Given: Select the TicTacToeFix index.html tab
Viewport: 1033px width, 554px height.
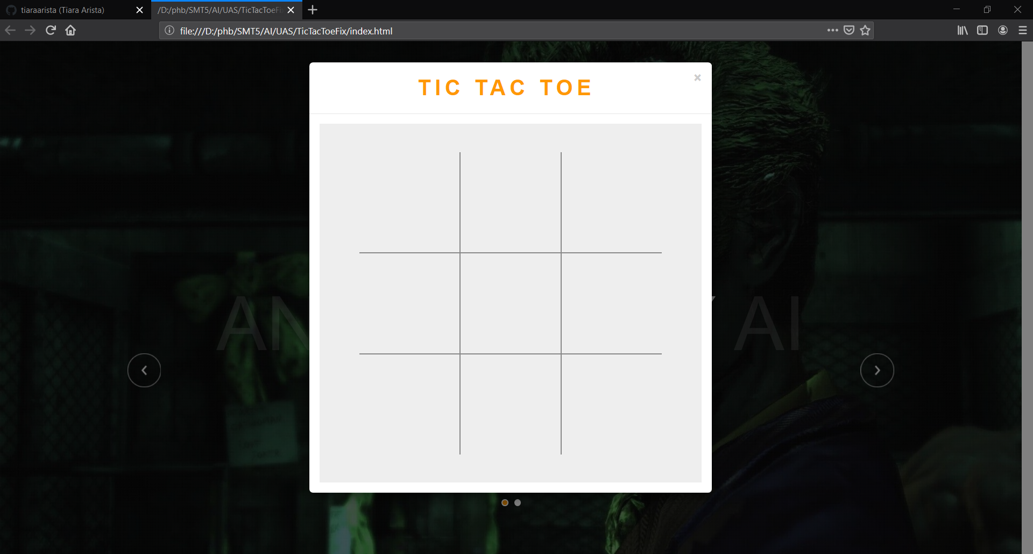Looking at the screenshot, I should 221,10.
